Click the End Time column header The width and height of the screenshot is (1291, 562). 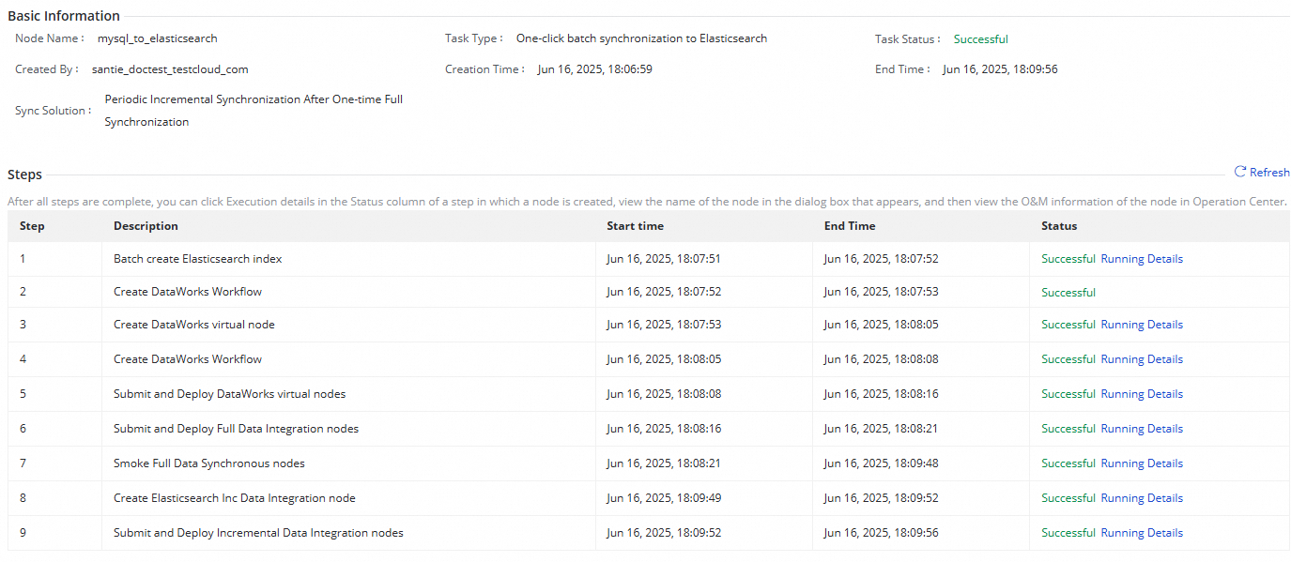point(850,226)
